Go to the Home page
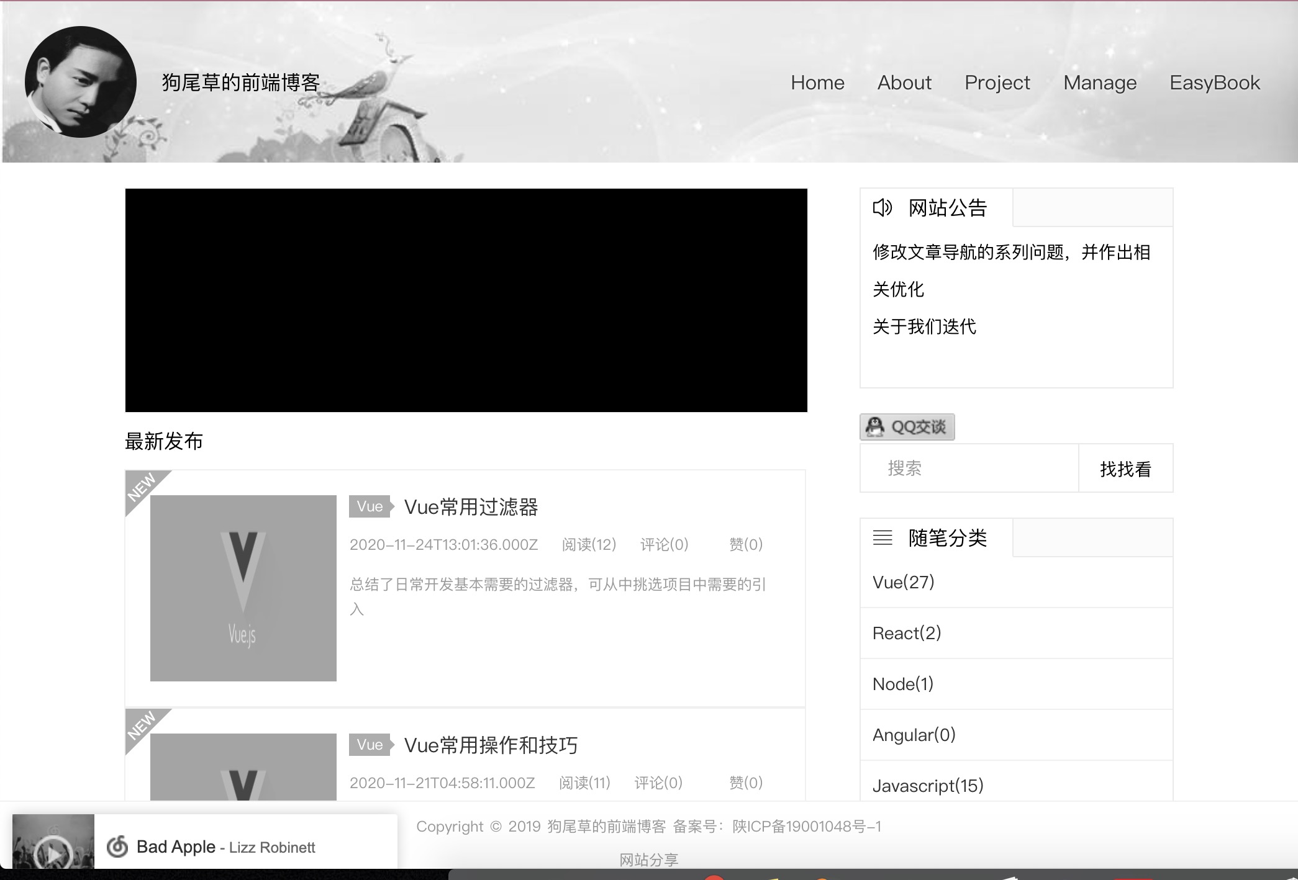This screenshot has height=880, width=1298. (817, 83)
